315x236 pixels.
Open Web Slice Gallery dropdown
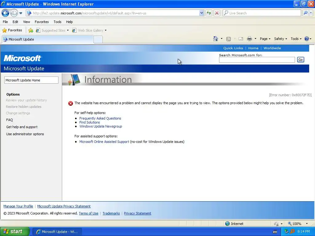click(90, 30)
